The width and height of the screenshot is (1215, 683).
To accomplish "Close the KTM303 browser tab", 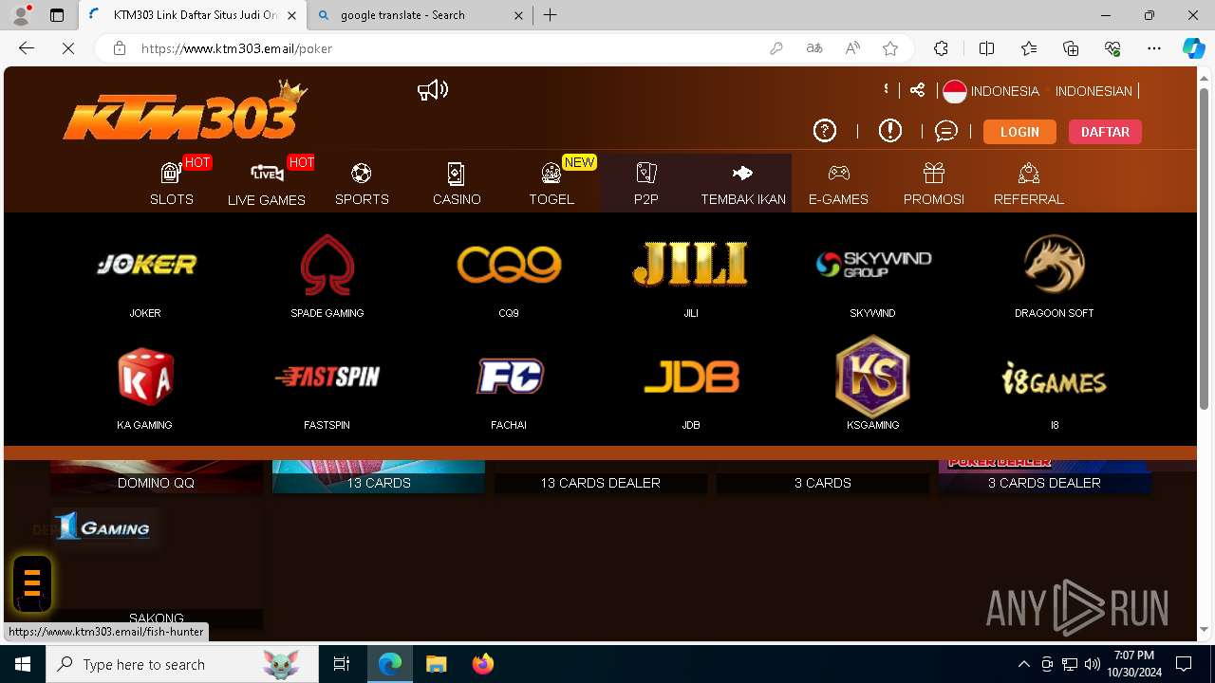I will coord(291,15).
